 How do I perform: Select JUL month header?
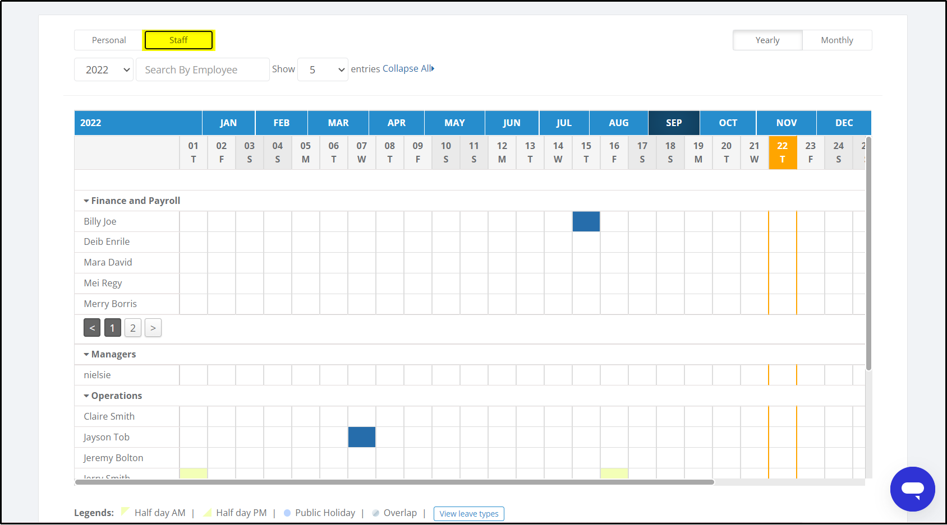[x=564, y=123]
